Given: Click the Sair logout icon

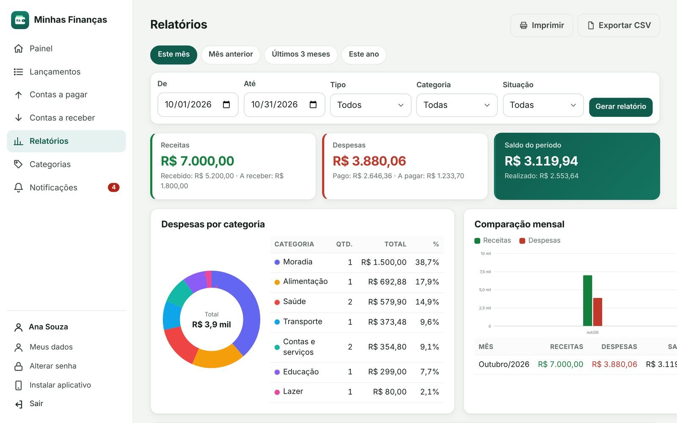Looking at the screenshot, I should point(18,404).
